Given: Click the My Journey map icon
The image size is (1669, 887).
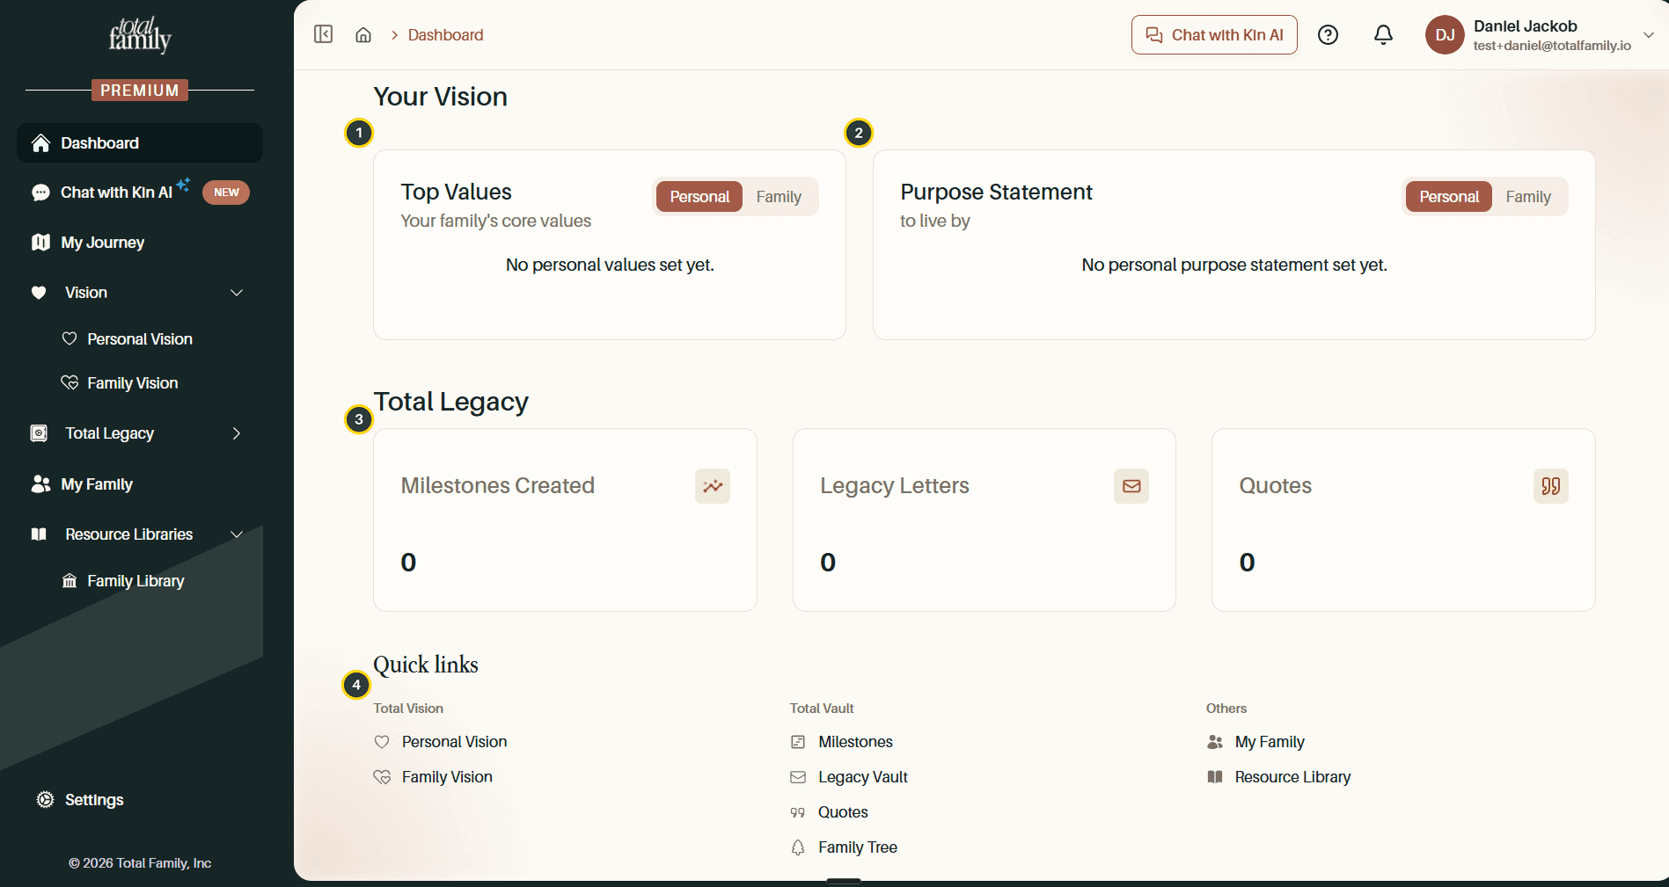Looking at the screenshot, I should pyautogui.click(x=40, y=242).
